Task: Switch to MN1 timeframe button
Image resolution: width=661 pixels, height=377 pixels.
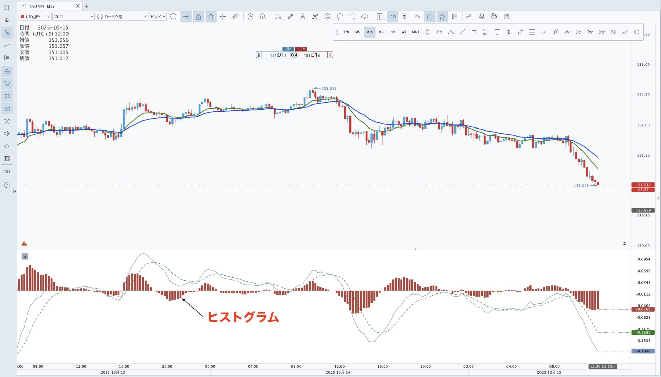Action: click(x=416, y=32)
